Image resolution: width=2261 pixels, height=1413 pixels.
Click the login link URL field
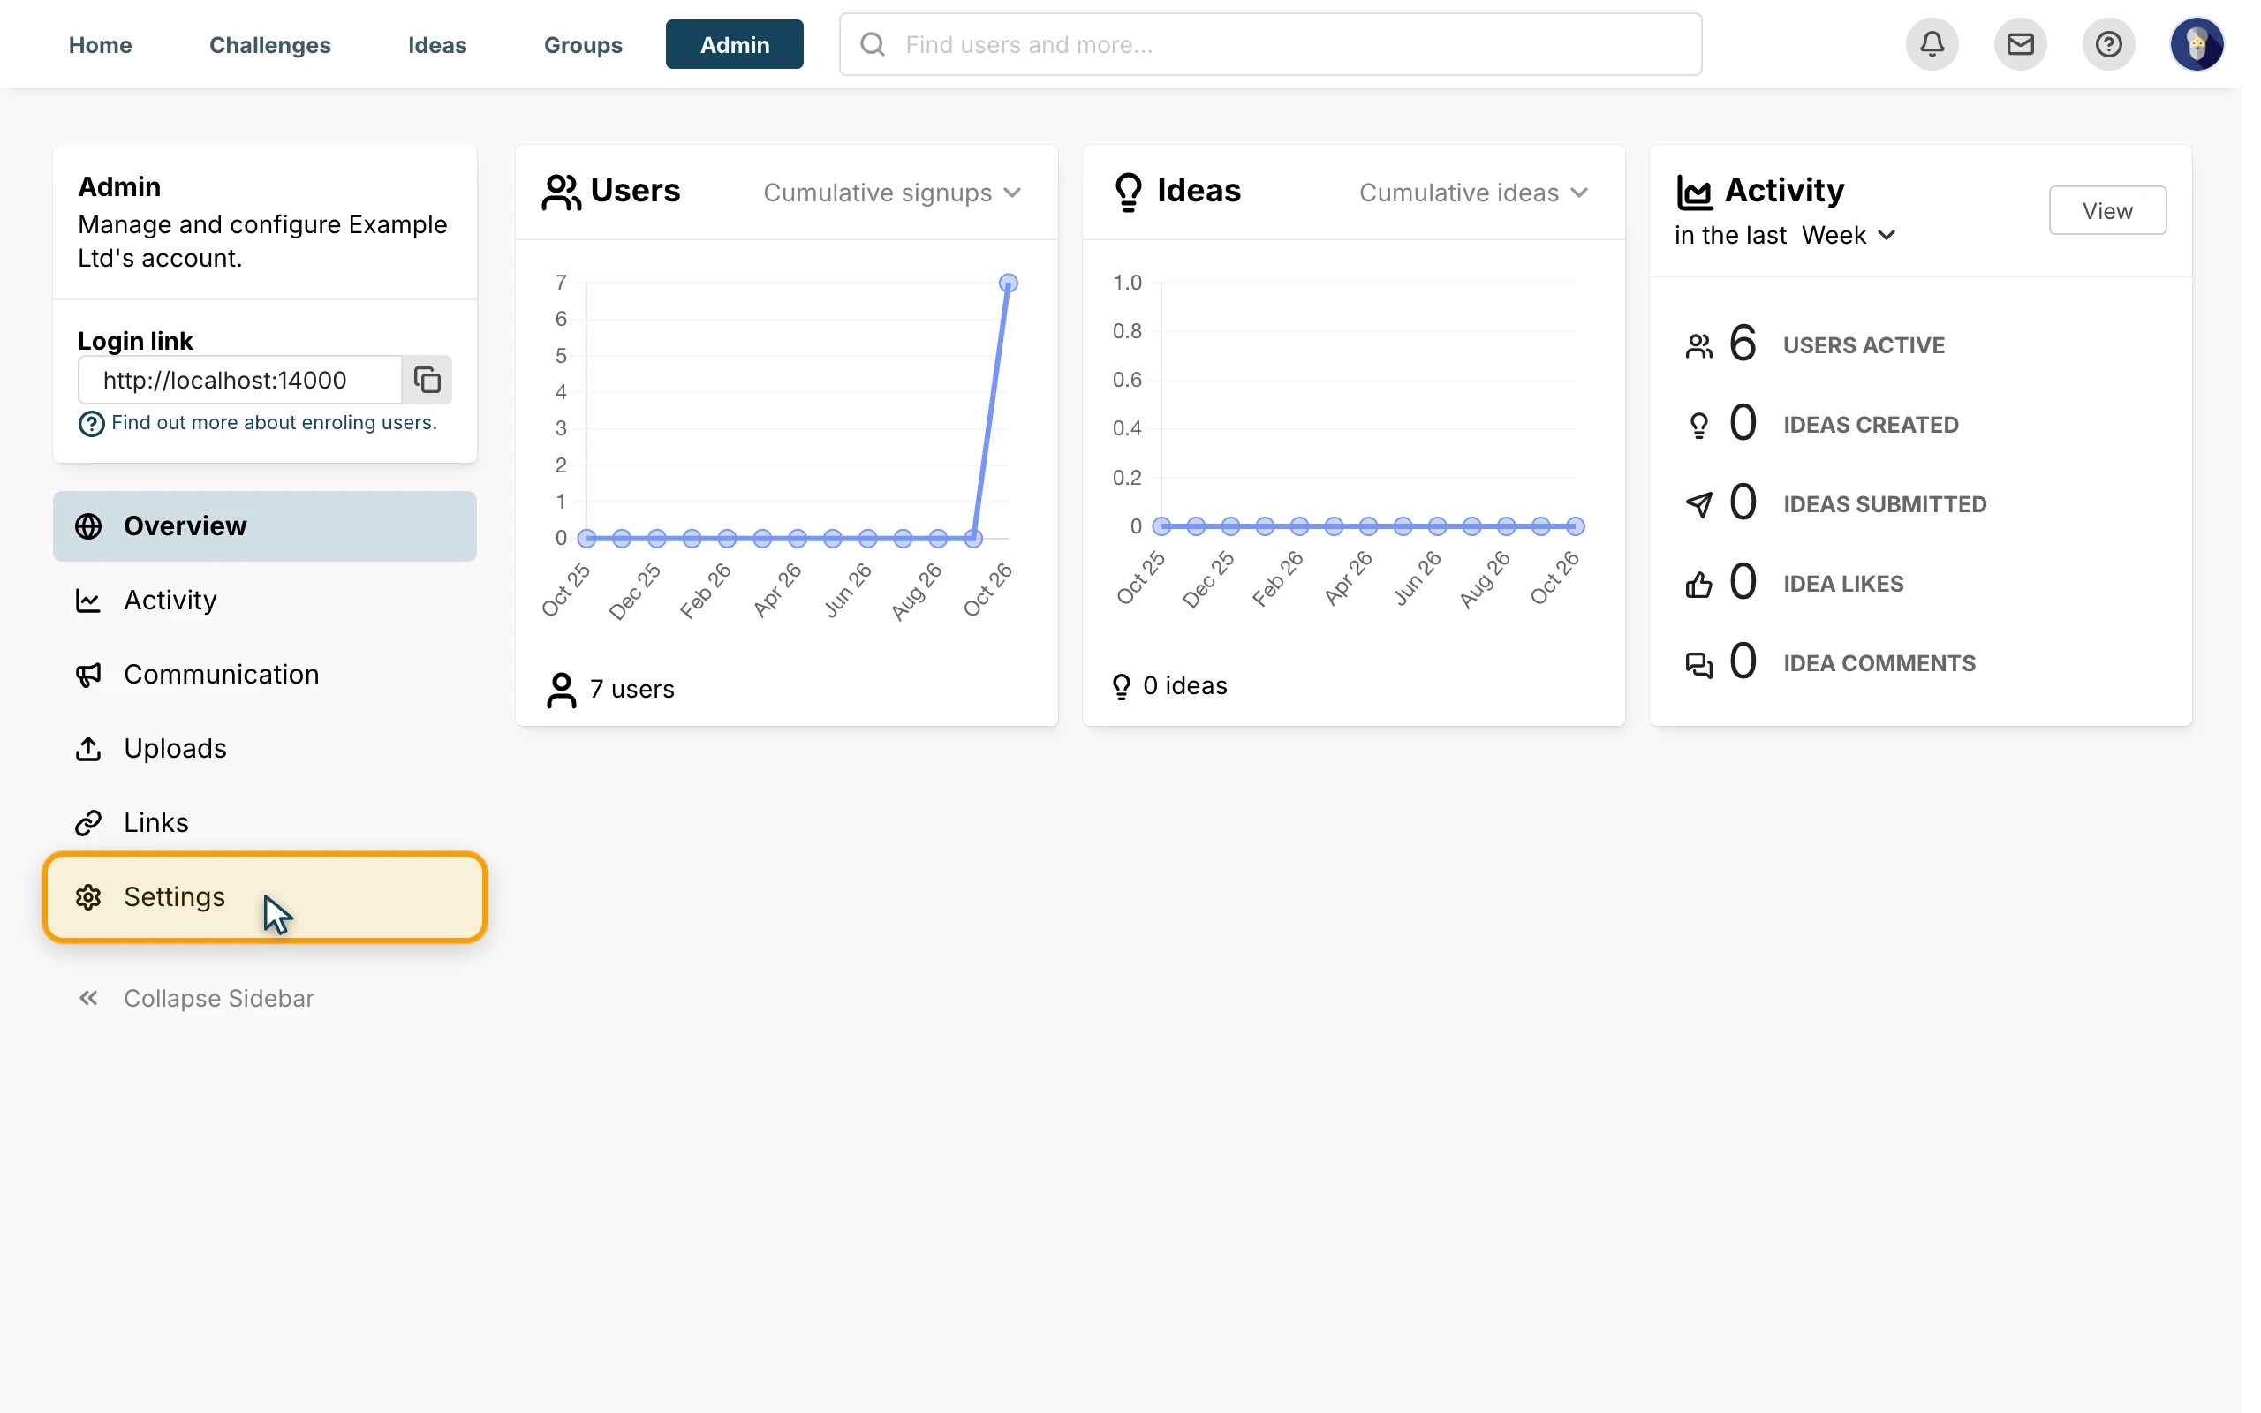240,381
